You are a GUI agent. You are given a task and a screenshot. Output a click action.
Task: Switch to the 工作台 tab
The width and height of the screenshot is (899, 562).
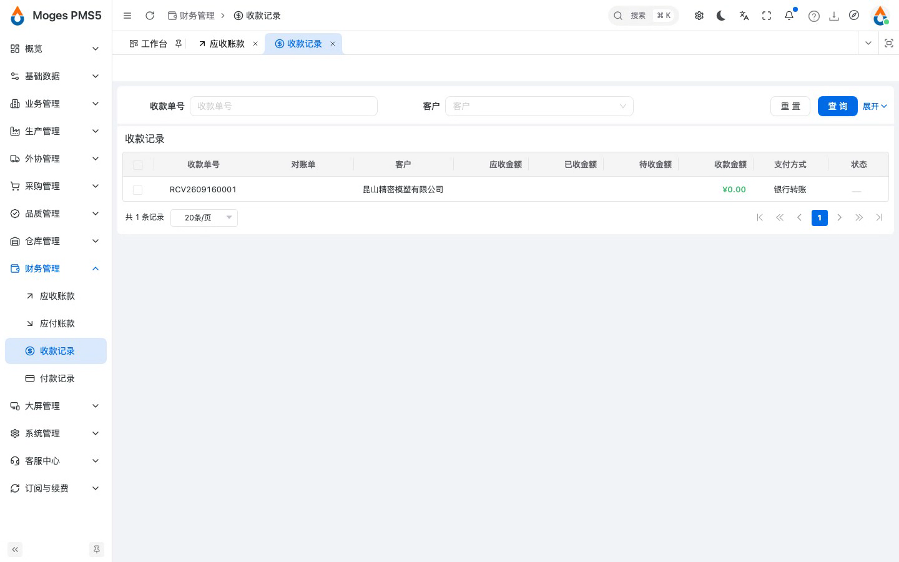click(154, 44)
